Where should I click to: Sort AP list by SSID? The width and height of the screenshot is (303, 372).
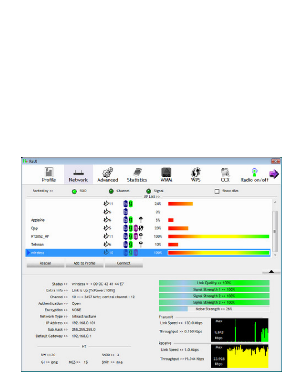75,191
